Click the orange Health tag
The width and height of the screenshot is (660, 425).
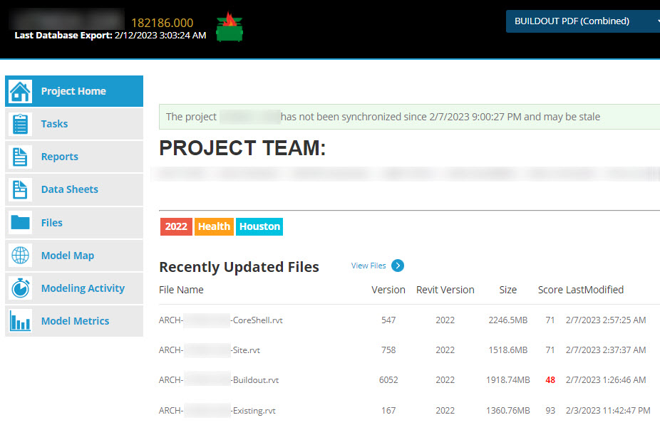click(x=214, y=226)
